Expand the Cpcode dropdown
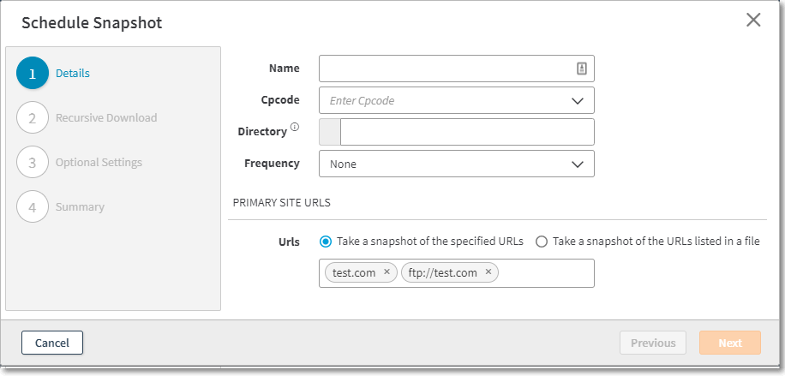This screenshot has width=785, height=376. (577, 101)
